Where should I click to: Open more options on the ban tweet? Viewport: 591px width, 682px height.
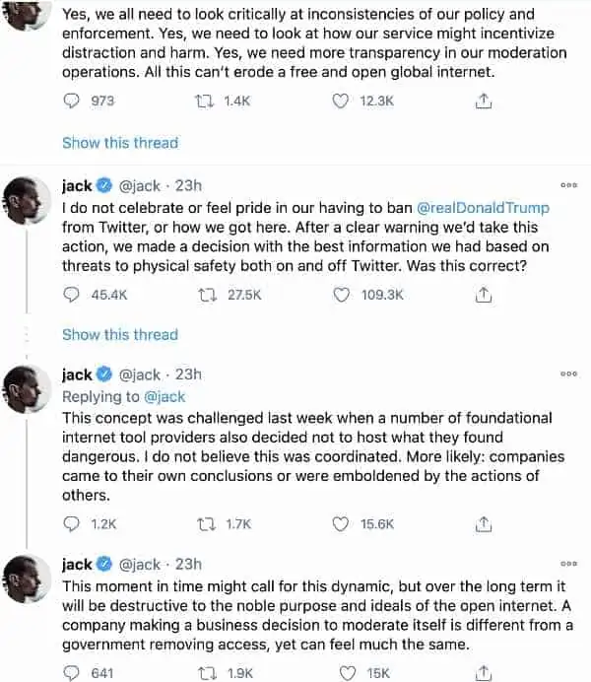[x=569, y=185]
